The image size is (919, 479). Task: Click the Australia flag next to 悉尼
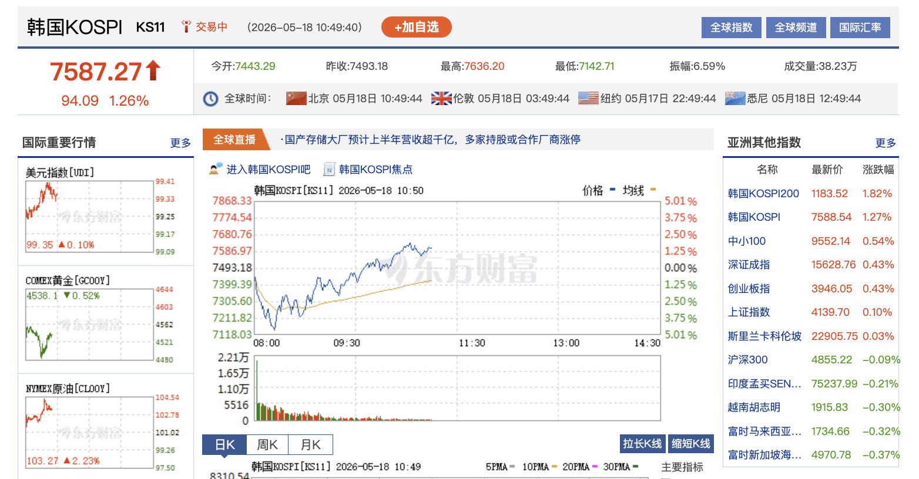735,99
